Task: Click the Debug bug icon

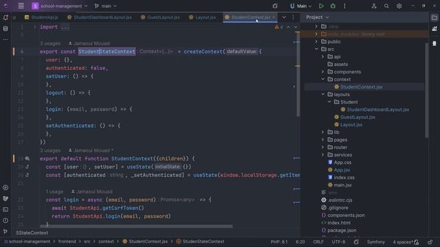Action: coord(333,6)
